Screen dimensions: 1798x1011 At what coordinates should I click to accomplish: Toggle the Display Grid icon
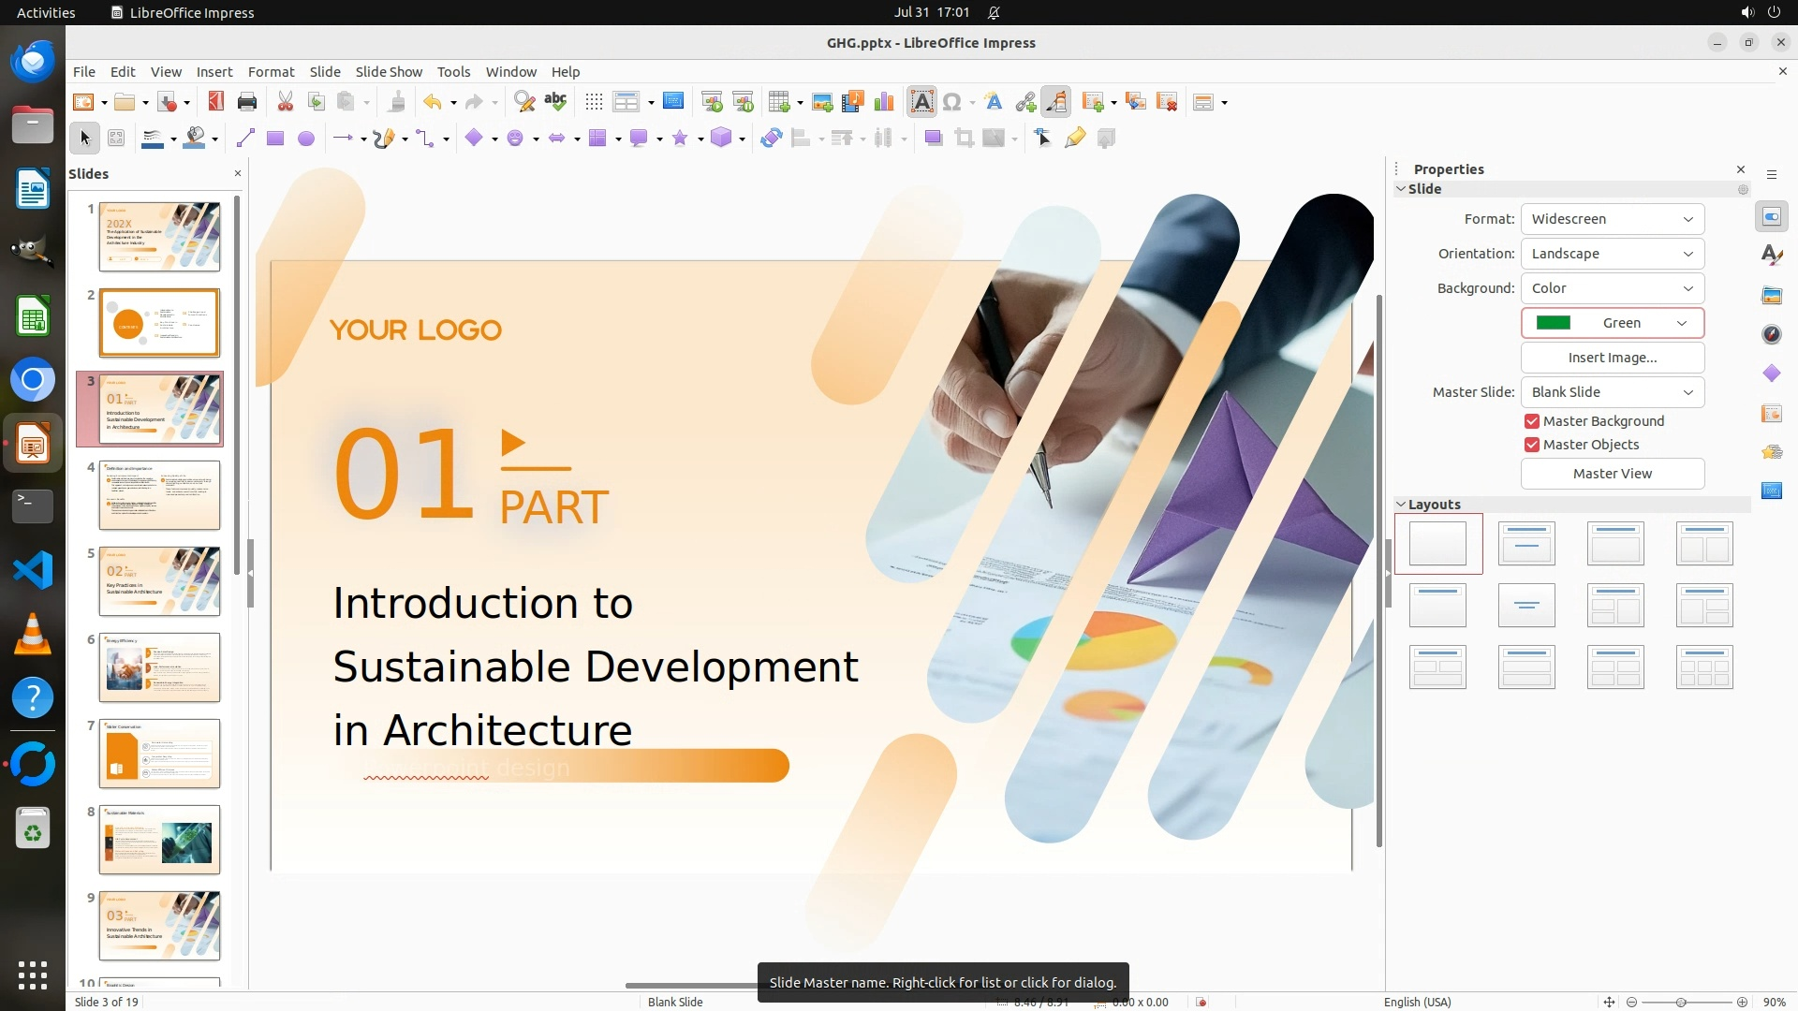pyautogui.click(x=594, y=102)
